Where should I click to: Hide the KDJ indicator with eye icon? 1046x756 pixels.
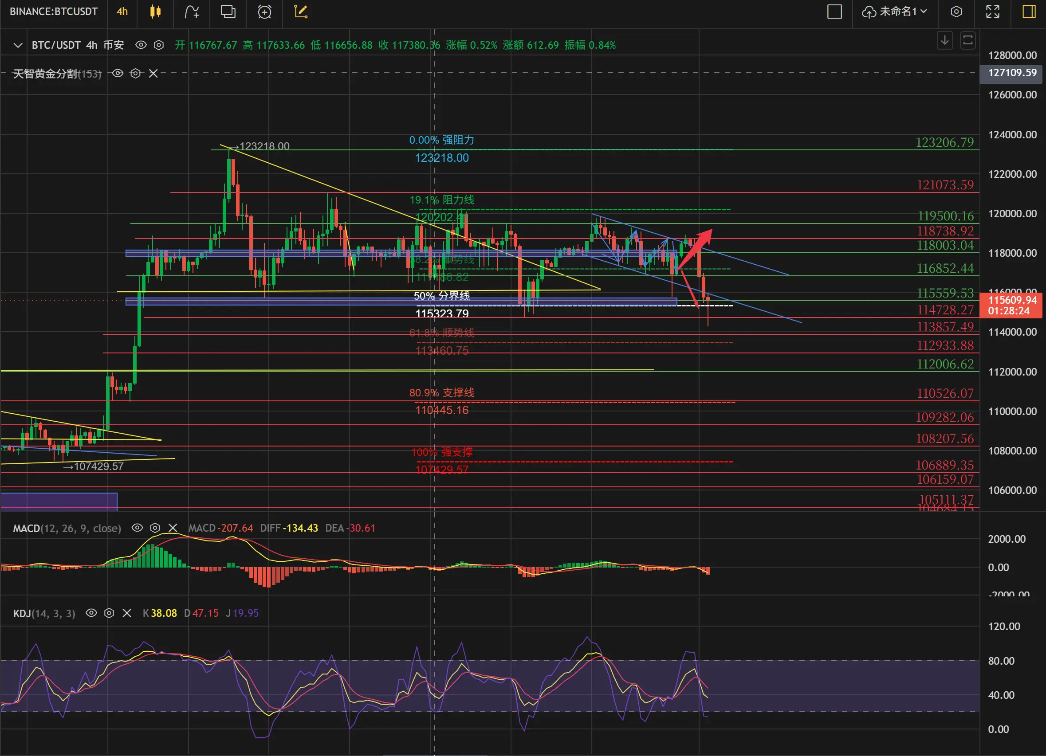pos(91,613)
